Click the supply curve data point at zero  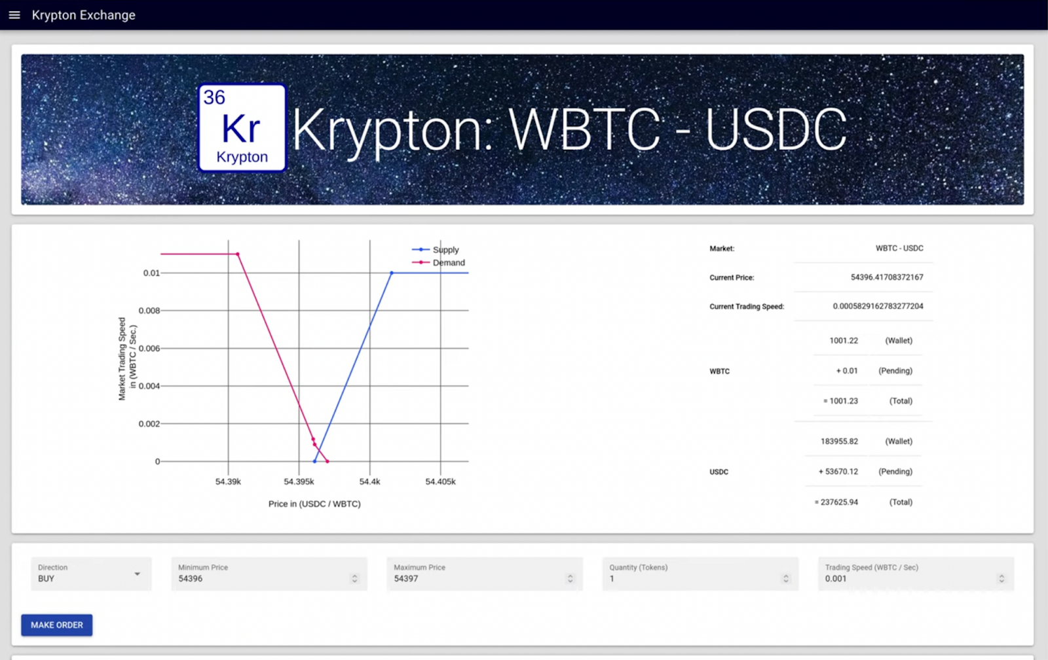point(314,461)
